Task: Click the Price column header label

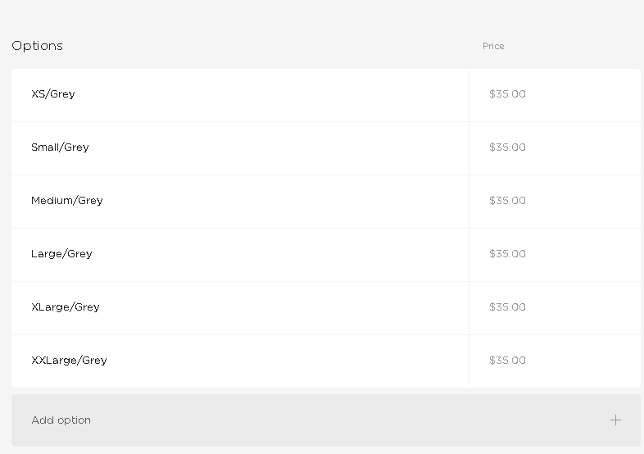Action: 493,46
